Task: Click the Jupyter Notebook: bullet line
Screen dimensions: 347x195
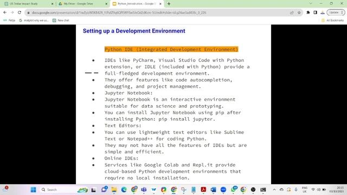Action: [128, 93]
